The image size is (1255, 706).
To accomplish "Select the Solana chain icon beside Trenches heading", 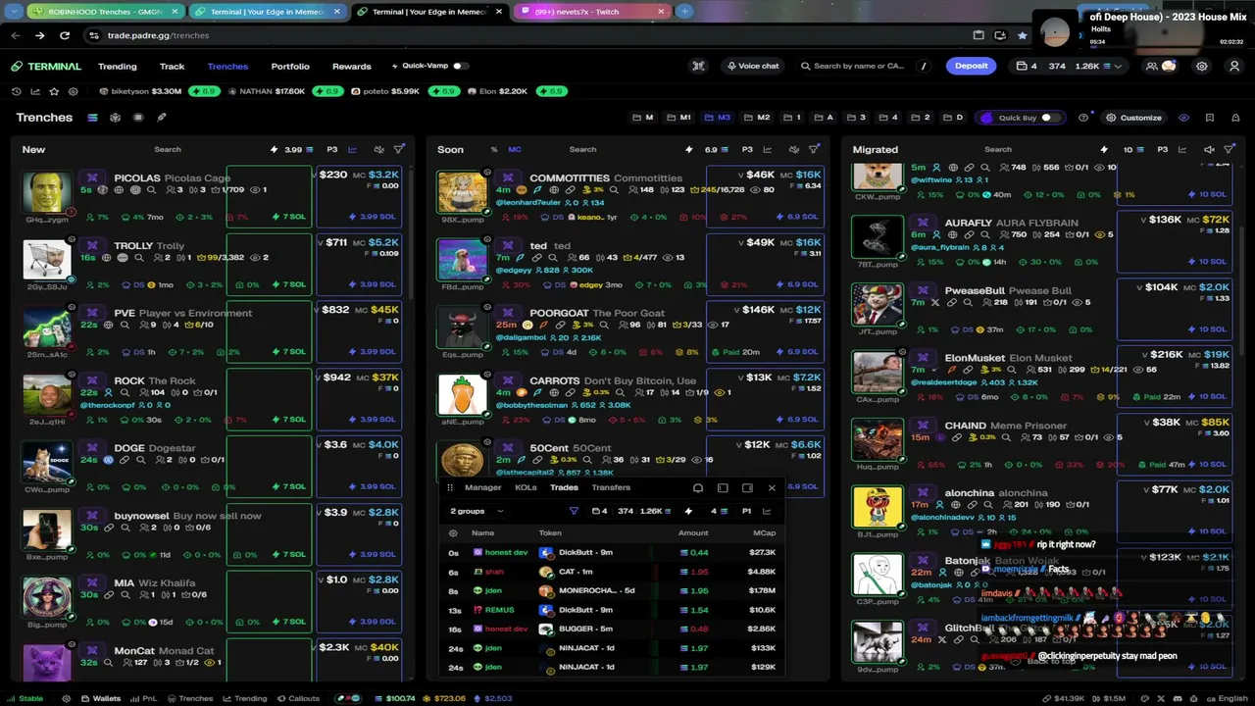I will [92, 118].
